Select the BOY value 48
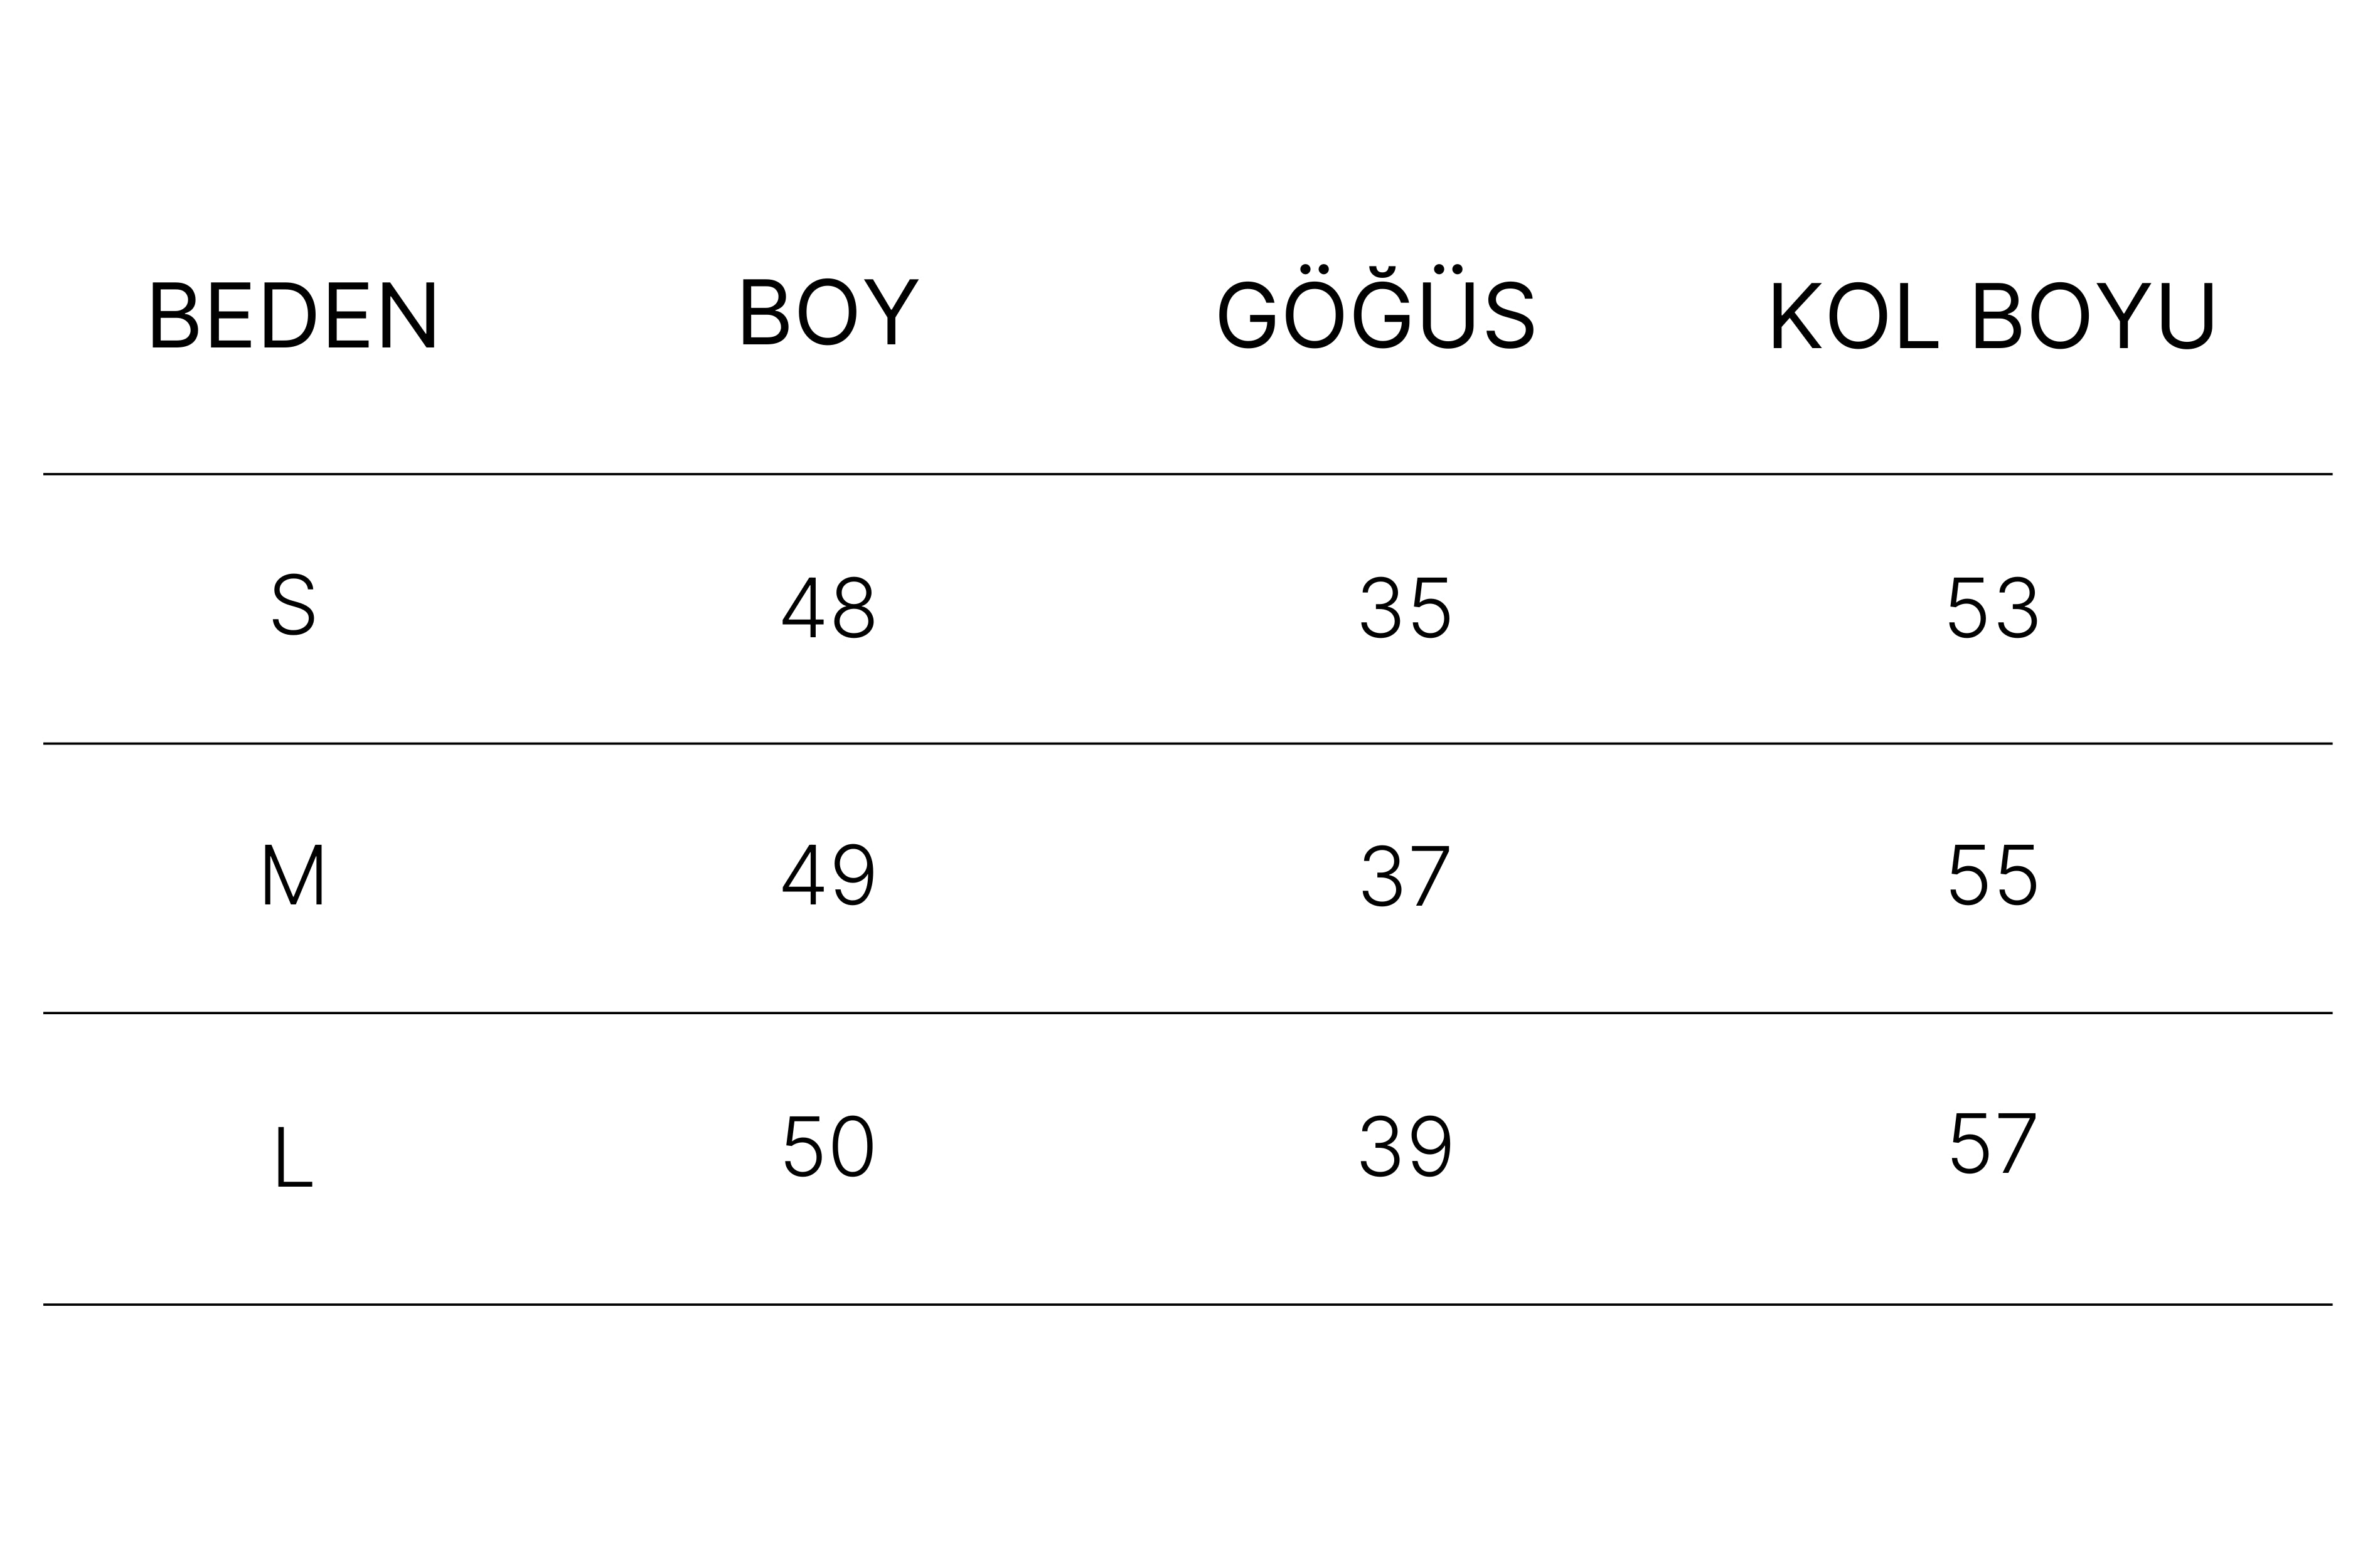This screenshot has width=2353, height=1568. [828, 607]
